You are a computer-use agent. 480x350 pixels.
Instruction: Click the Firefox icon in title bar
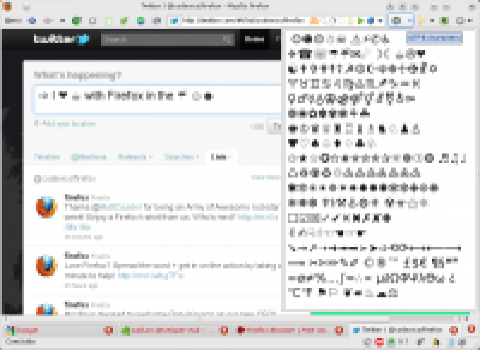pyautogui.click(x=6, y=6)
